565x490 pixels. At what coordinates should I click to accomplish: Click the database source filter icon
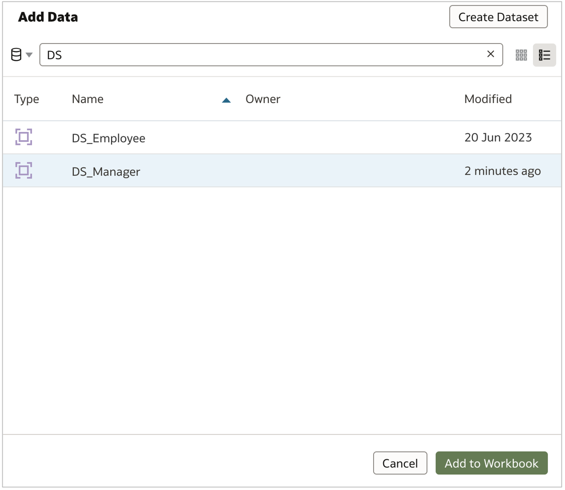16,54
